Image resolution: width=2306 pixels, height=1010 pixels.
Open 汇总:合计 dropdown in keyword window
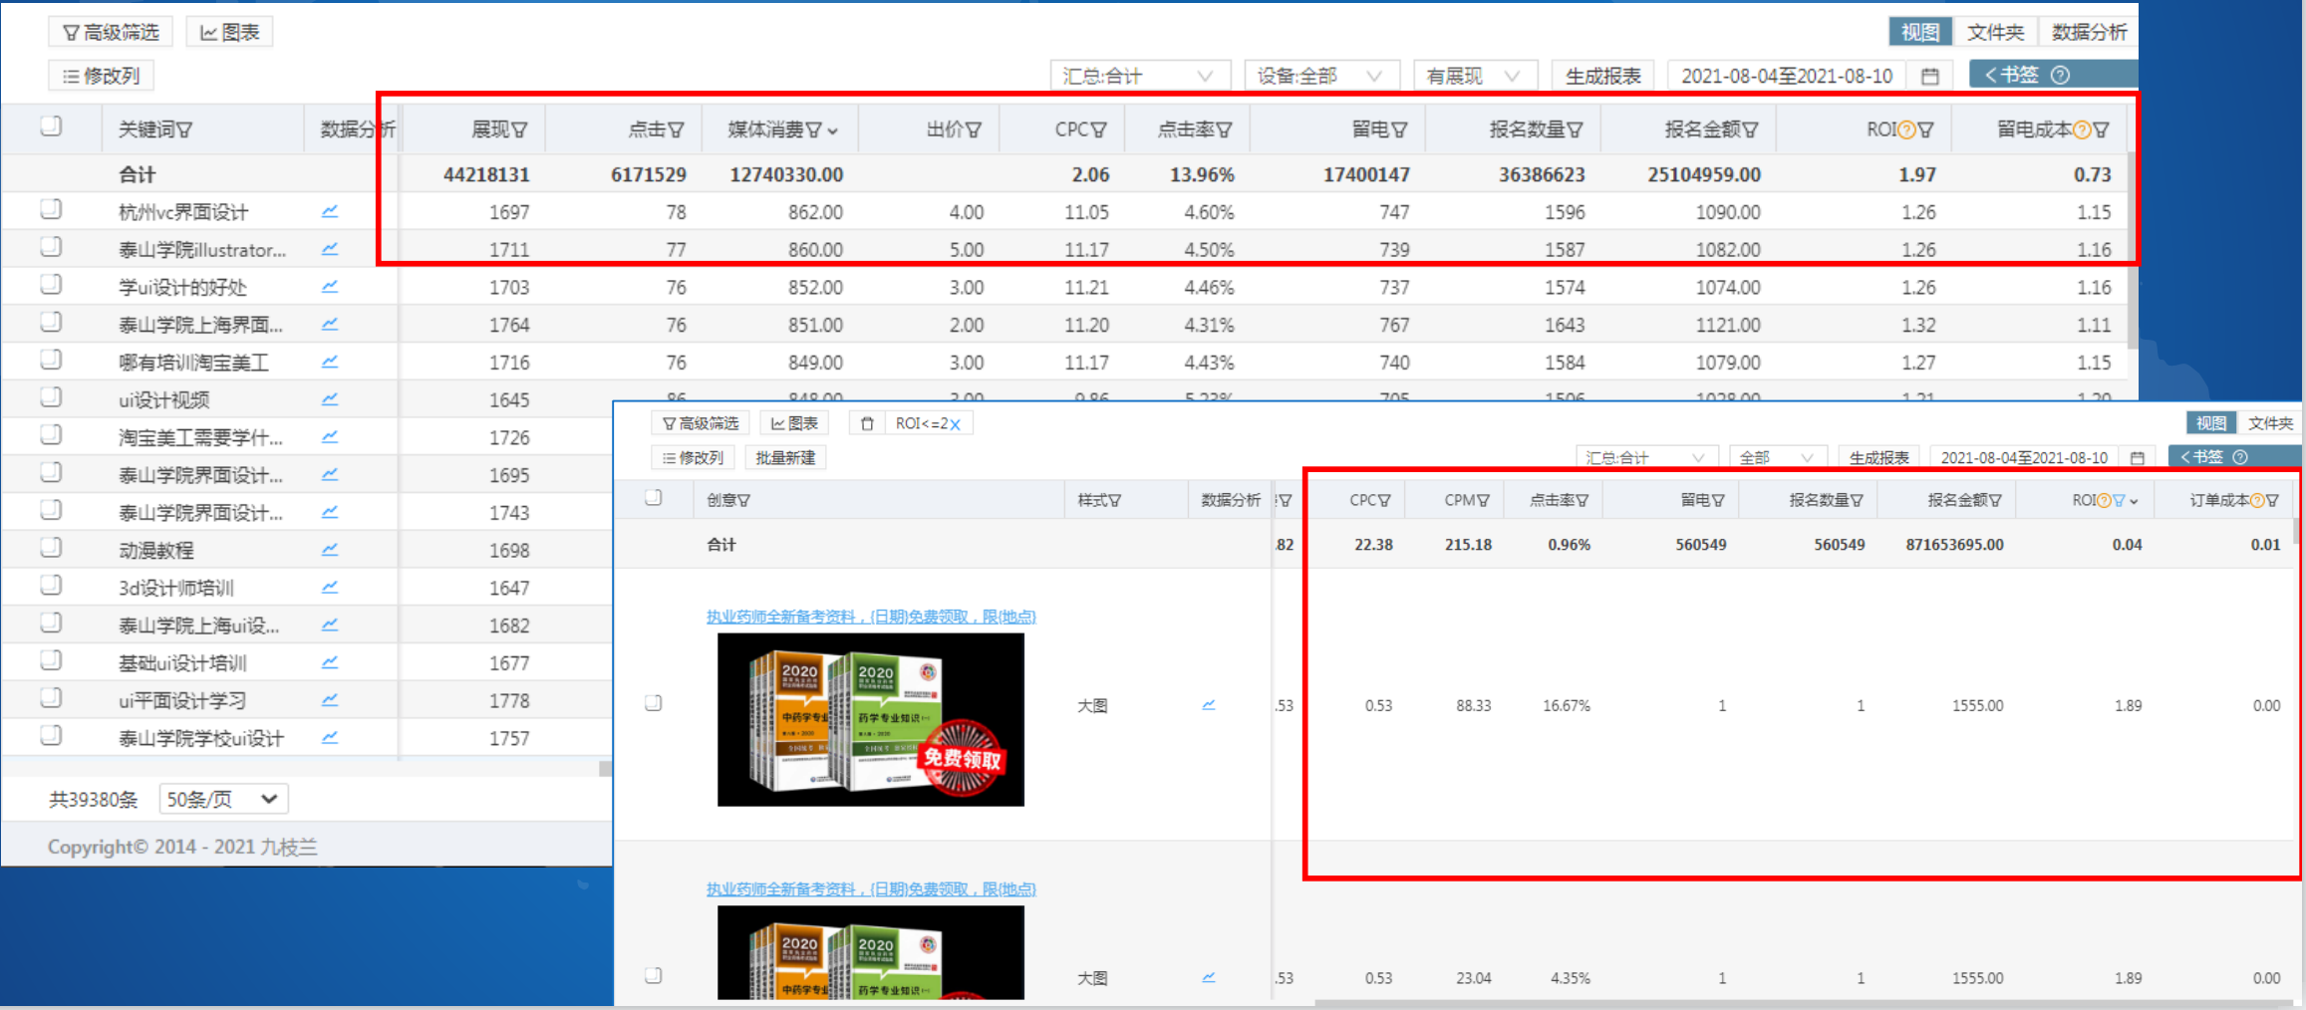[1140, 76]
